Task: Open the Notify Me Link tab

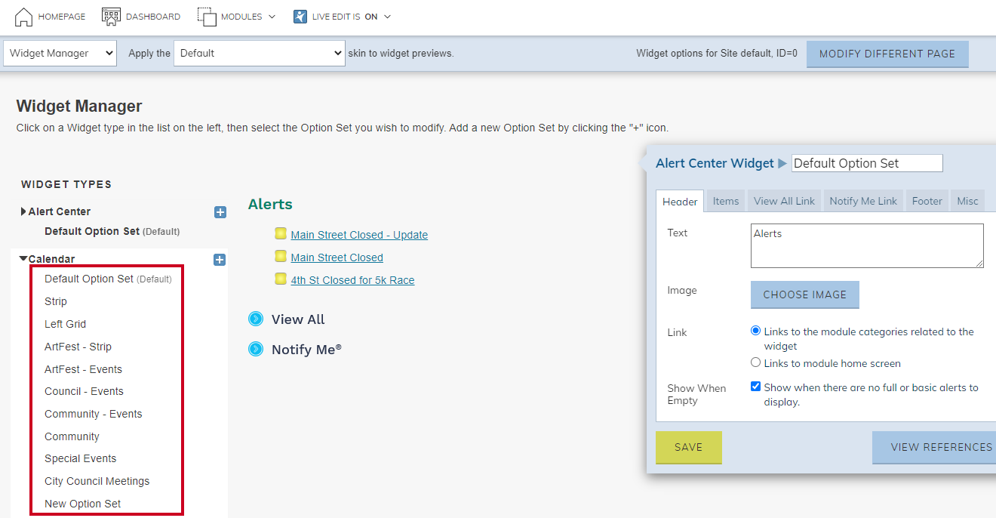Action: [x=863, y=201]
